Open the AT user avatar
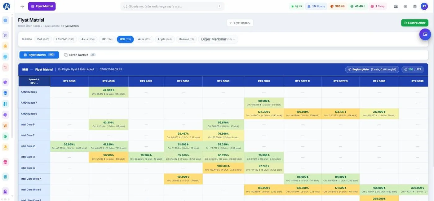434x201 pixels. tap(424, 6)
